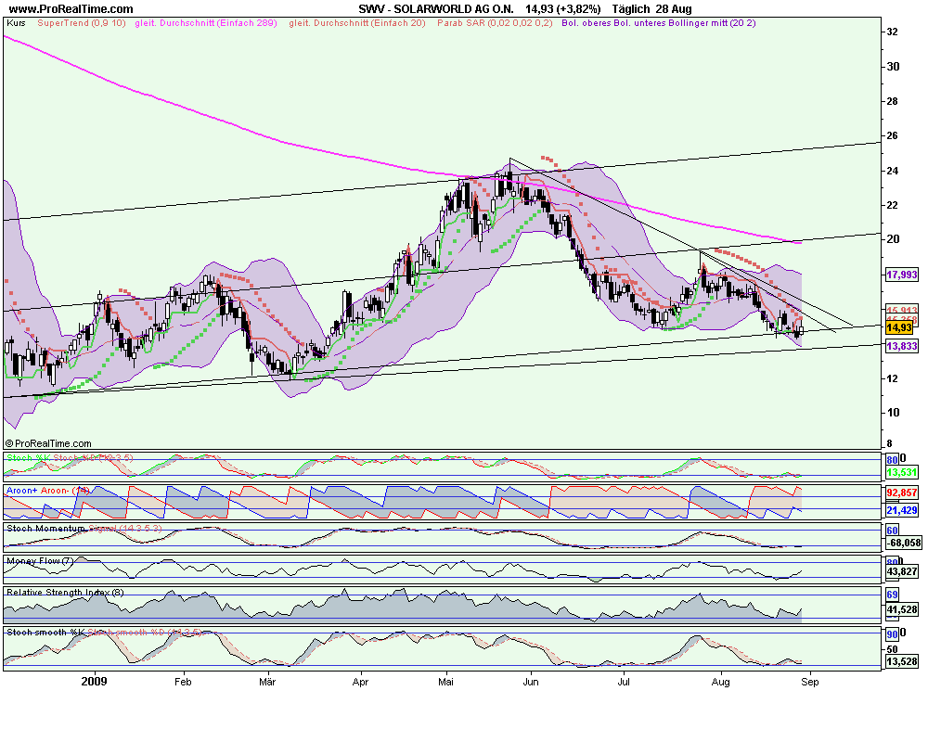The width and height of the screenshot is (928, 742).
Task: Click gleit. Durchschnitt (Einfach 20) legend entry
Action: 357,23
